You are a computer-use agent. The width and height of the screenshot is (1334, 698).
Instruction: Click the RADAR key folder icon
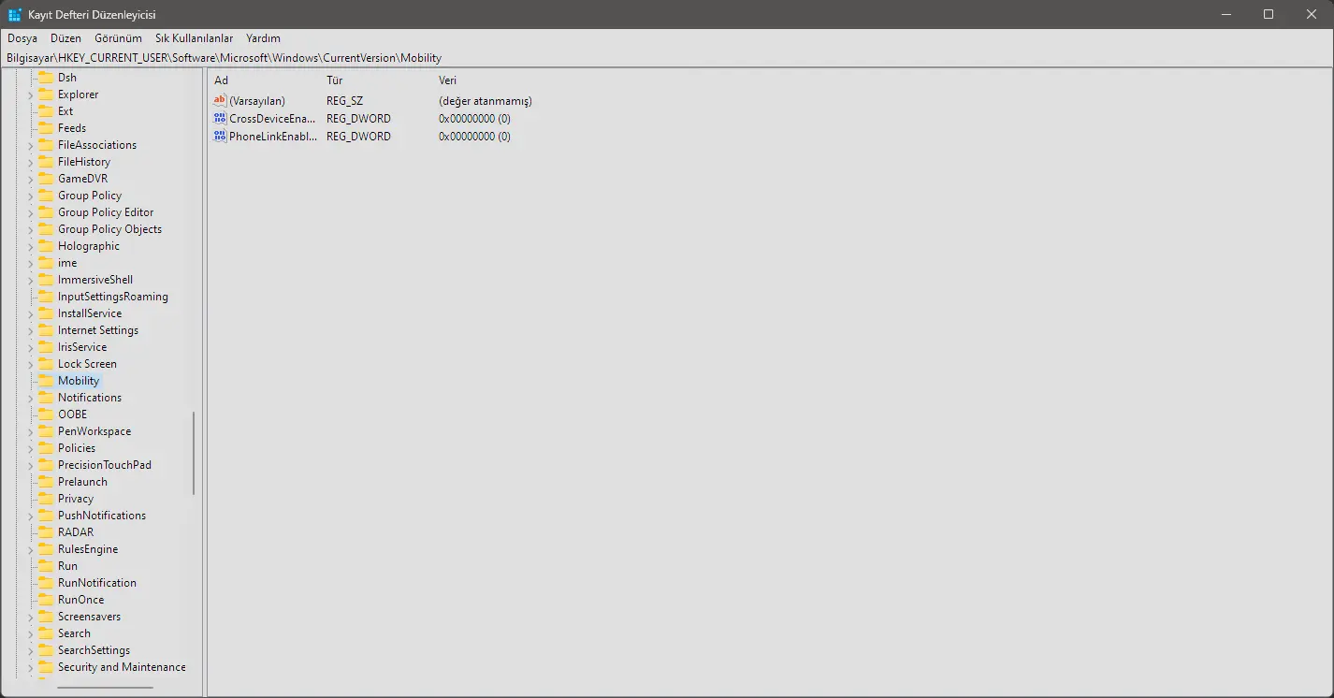pyautogui.click(x=45, y=532)
